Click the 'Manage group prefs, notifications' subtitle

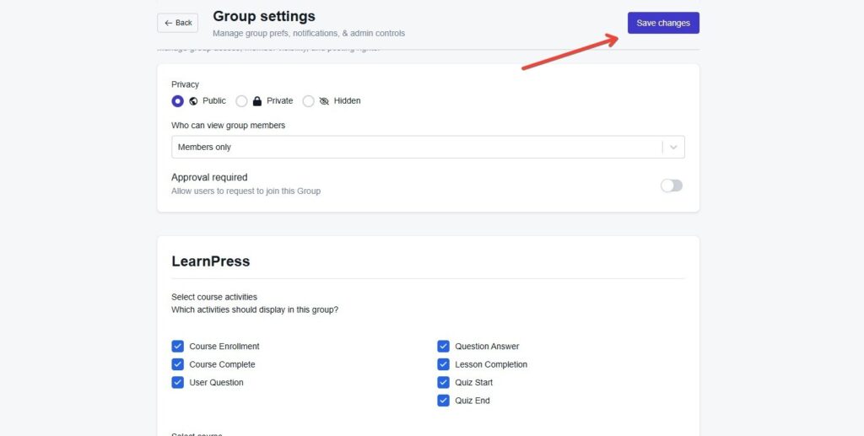pos(309,34)
